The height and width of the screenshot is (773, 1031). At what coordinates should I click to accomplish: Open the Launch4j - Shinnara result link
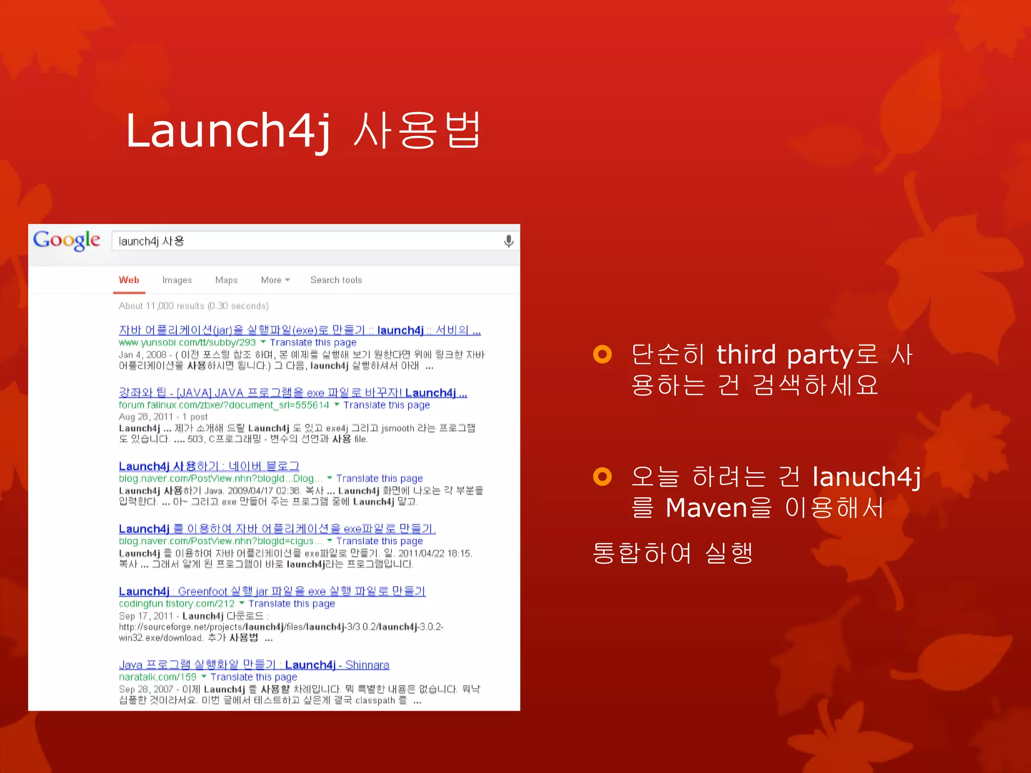[254, 665]
